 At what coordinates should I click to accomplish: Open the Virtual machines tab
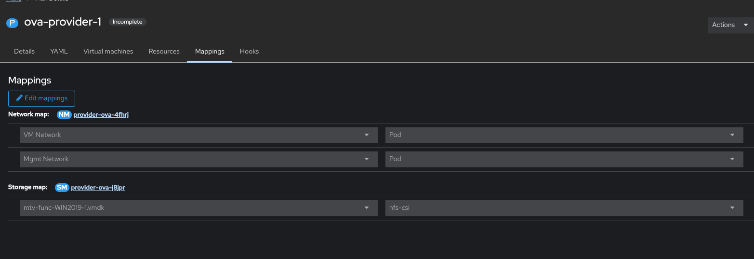(108, 52)
